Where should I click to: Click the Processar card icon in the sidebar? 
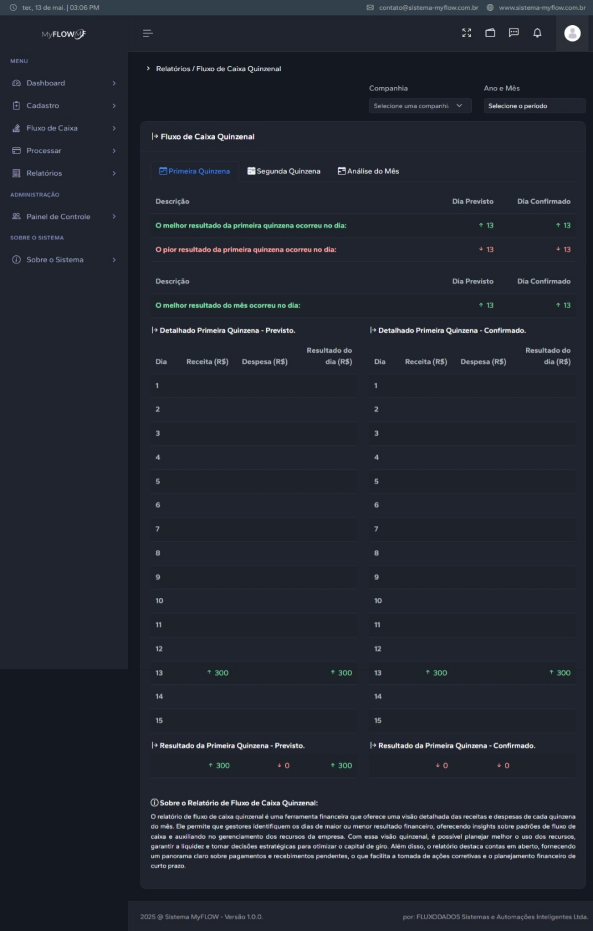tap(16, 151)
